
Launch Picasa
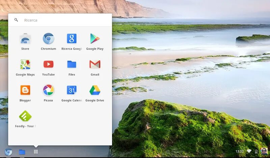click(x=48, y=90)
